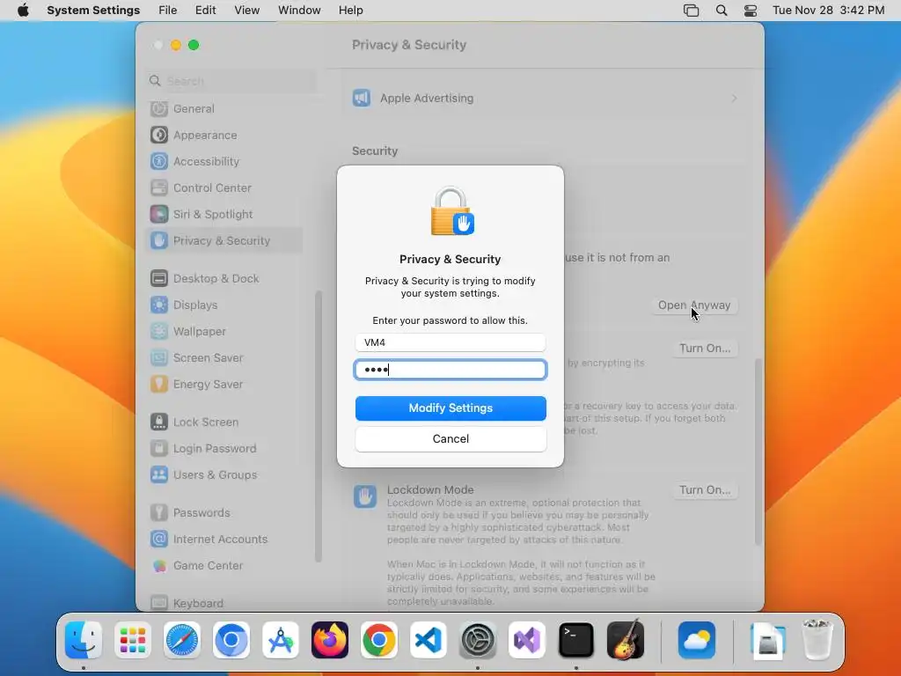Select Keyboard in the sidebar
This screenshot has height=676, width=901.
click(x=225, y=604)
